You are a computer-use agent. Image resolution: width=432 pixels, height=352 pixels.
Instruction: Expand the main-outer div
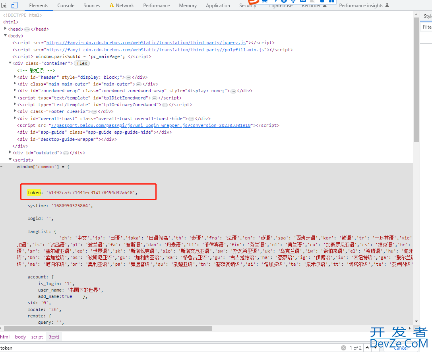[x=15, y=83]
